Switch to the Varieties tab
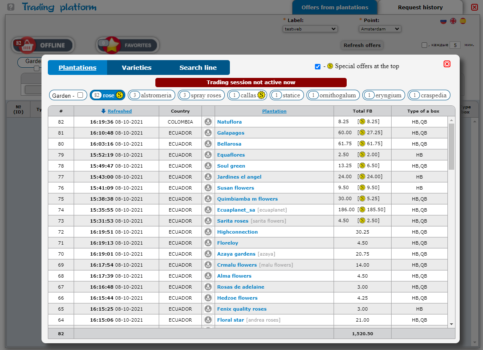The height and width of the screenshot is (350, 483). pos(136,68)
